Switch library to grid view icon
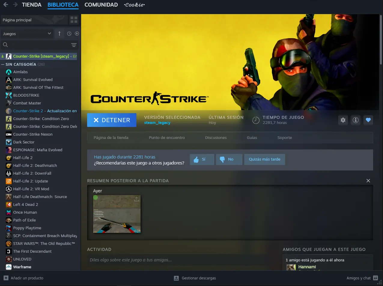 (74, 20)
